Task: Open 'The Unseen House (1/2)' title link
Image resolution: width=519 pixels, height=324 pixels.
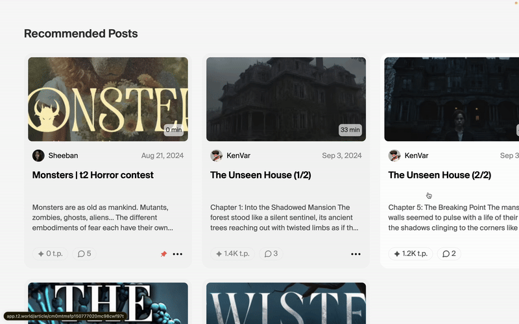Action: pos(261,175)
